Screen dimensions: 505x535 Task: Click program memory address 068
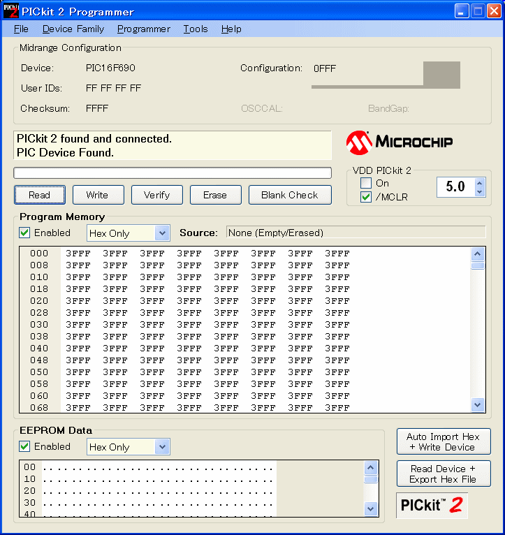(x=39, y=408)
